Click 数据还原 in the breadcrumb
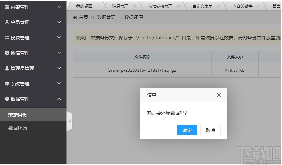Screen dimensions: 282x165 [134, 17]
